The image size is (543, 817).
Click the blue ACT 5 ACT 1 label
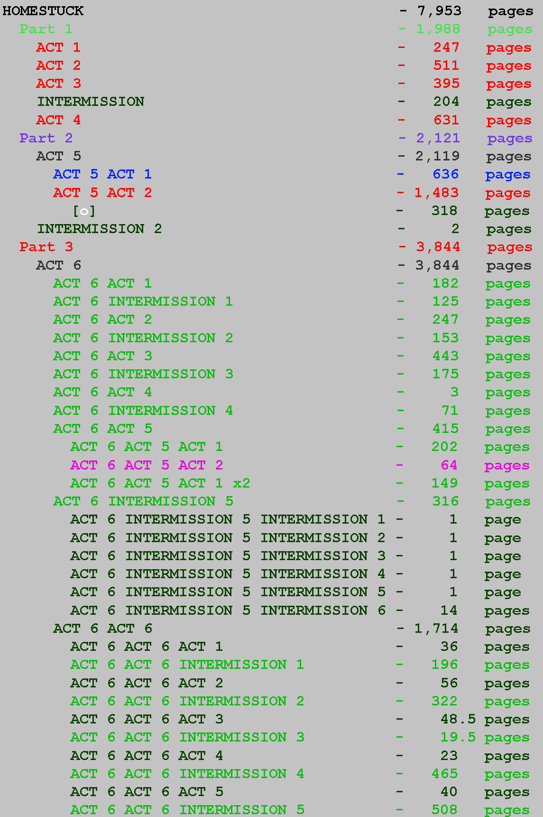point(102,174)
